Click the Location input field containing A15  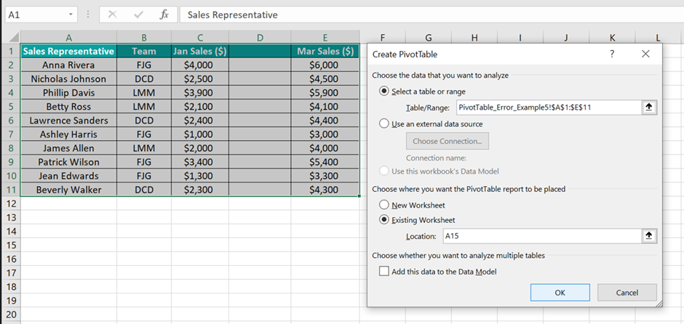coord(542,236)
